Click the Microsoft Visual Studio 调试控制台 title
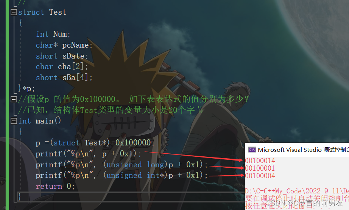Image resolution: width=349 pixels, height=210 pixels. (x=303, y=150)
